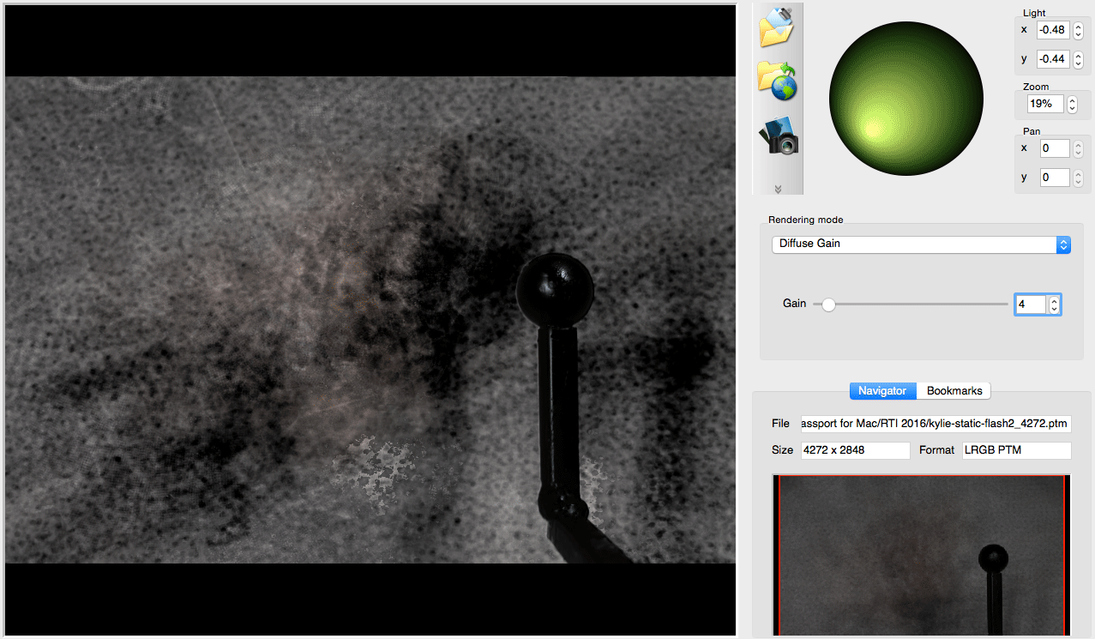This screenshot has height=639, width=1095.
Task: Increase Pan x with the up arrow
Action: 1078,144
